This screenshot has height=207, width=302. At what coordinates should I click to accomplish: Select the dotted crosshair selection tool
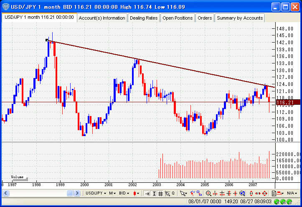167,193
